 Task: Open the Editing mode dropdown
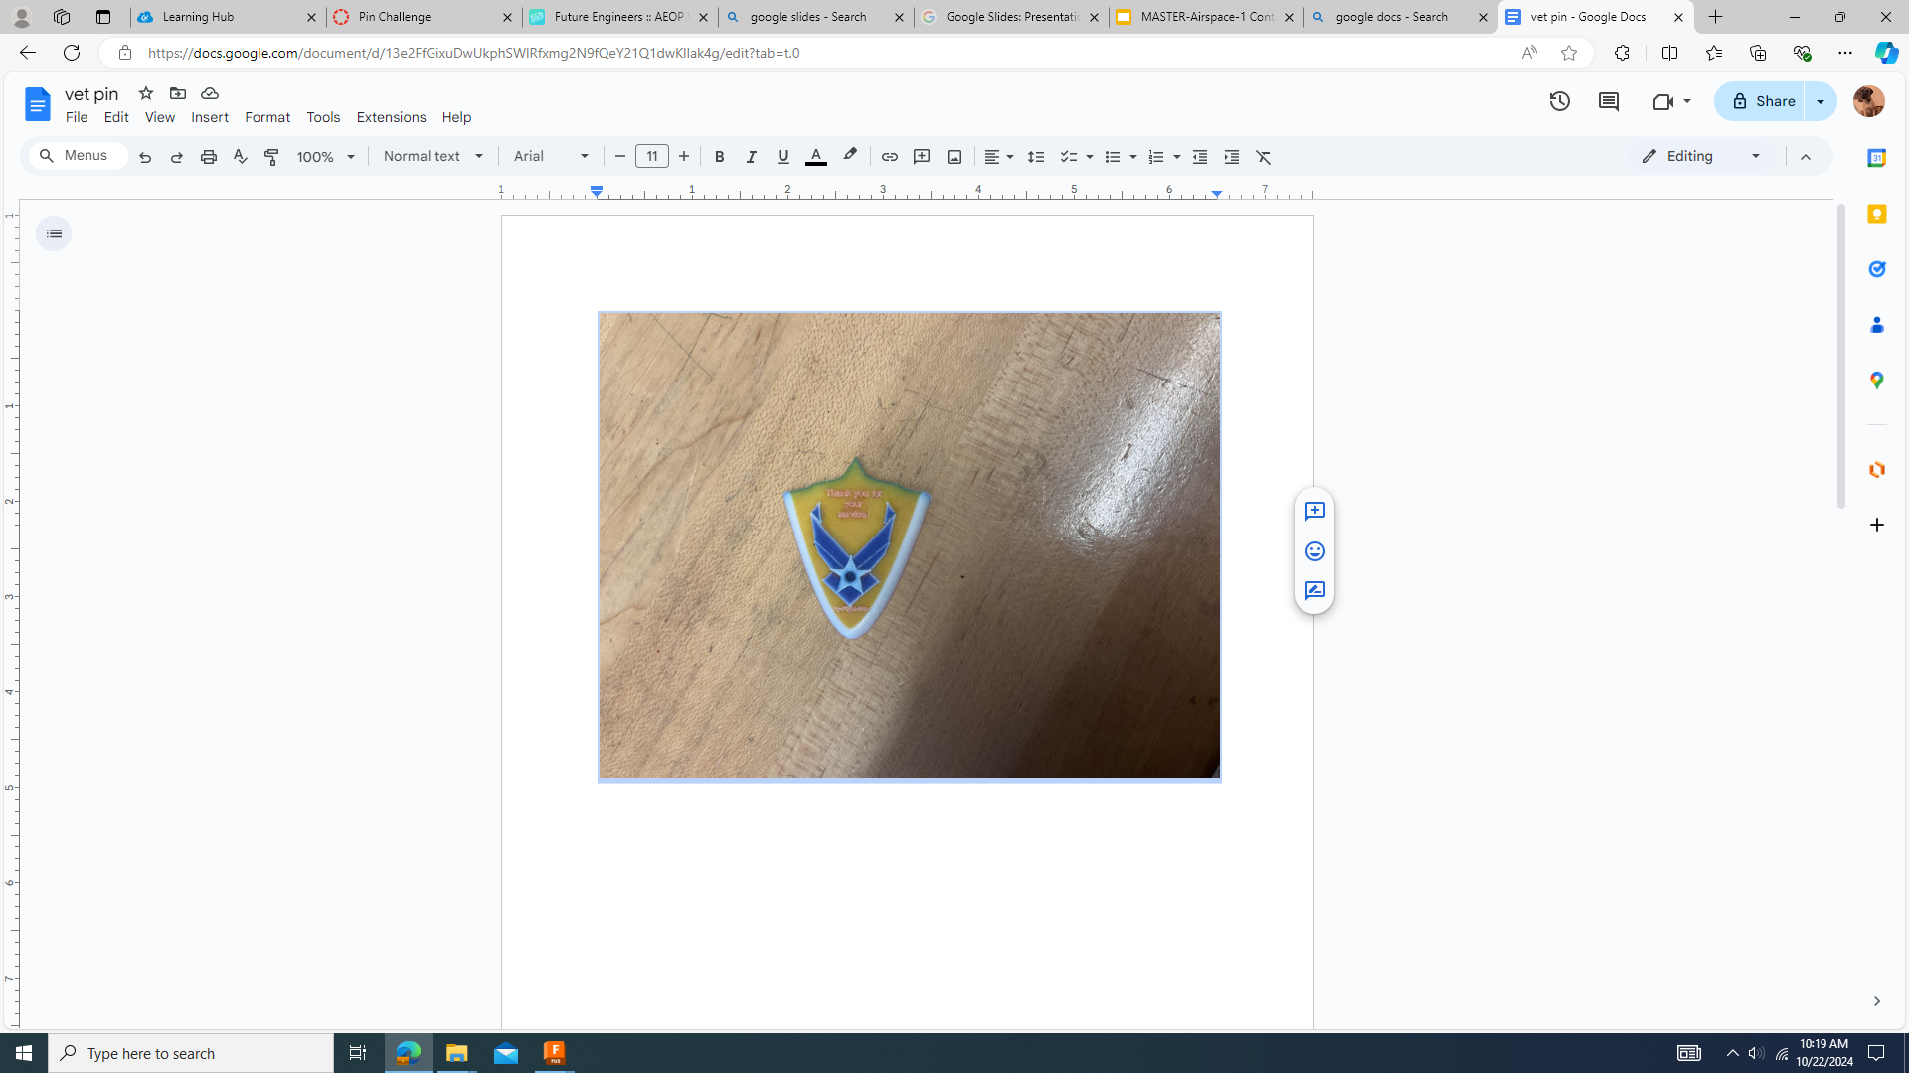click(x=1702, y=157)
